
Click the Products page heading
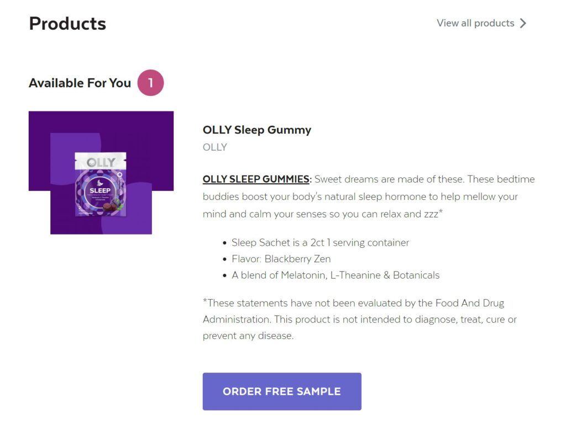click(67, 23)
